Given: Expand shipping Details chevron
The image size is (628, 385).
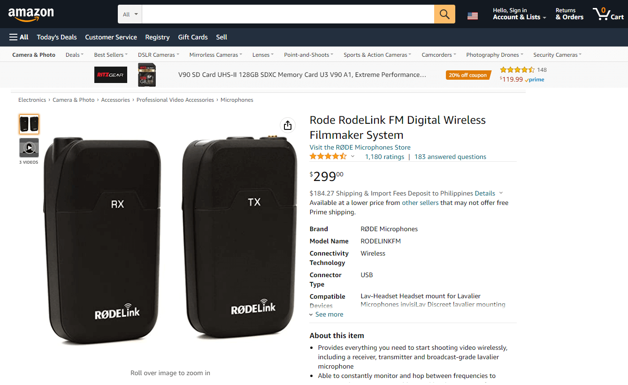Looking at the screenshot, I should click(x=501, y=193).
